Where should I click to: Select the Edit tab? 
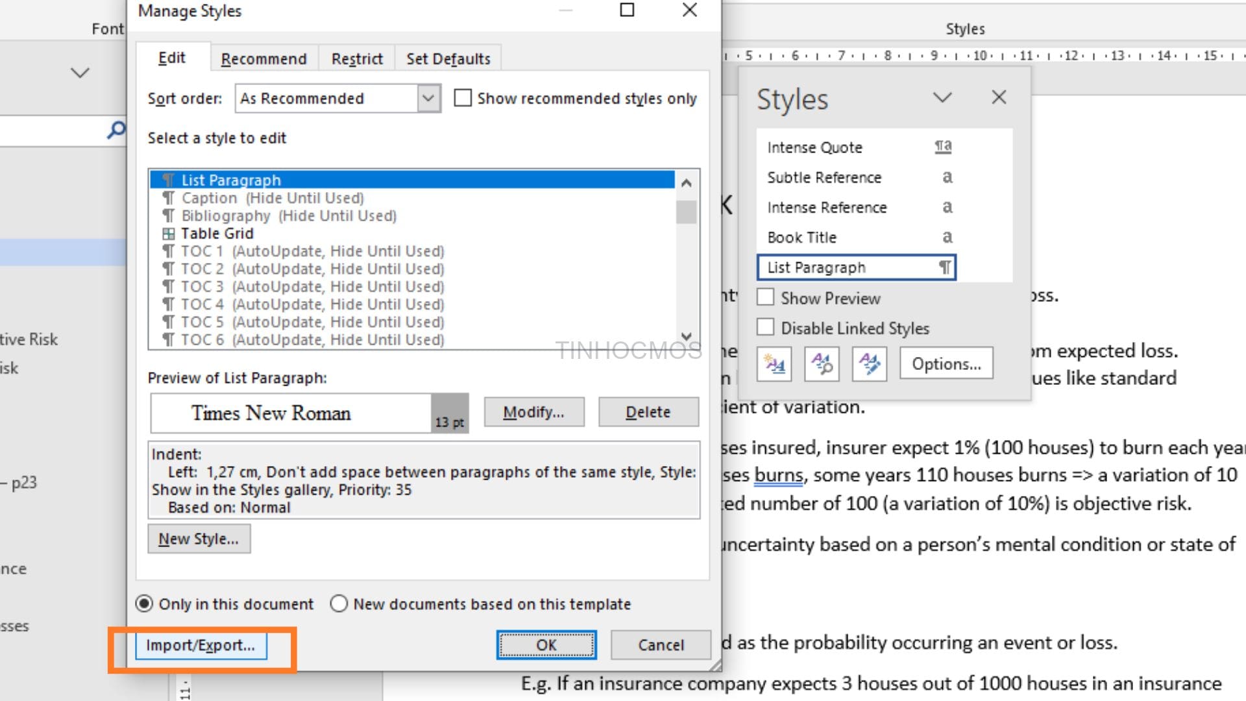click(x=172, y=58)
